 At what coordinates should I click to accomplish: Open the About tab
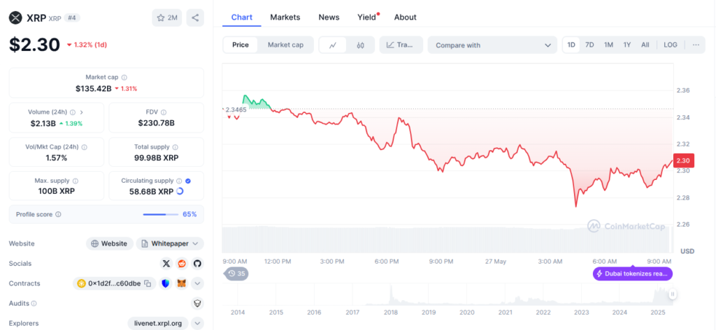(x=405, y=17)
